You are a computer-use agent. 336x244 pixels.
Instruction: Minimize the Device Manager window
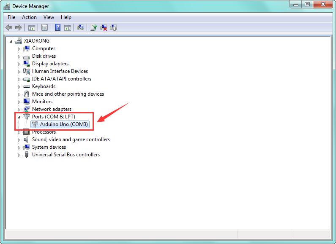coord(296,4)
